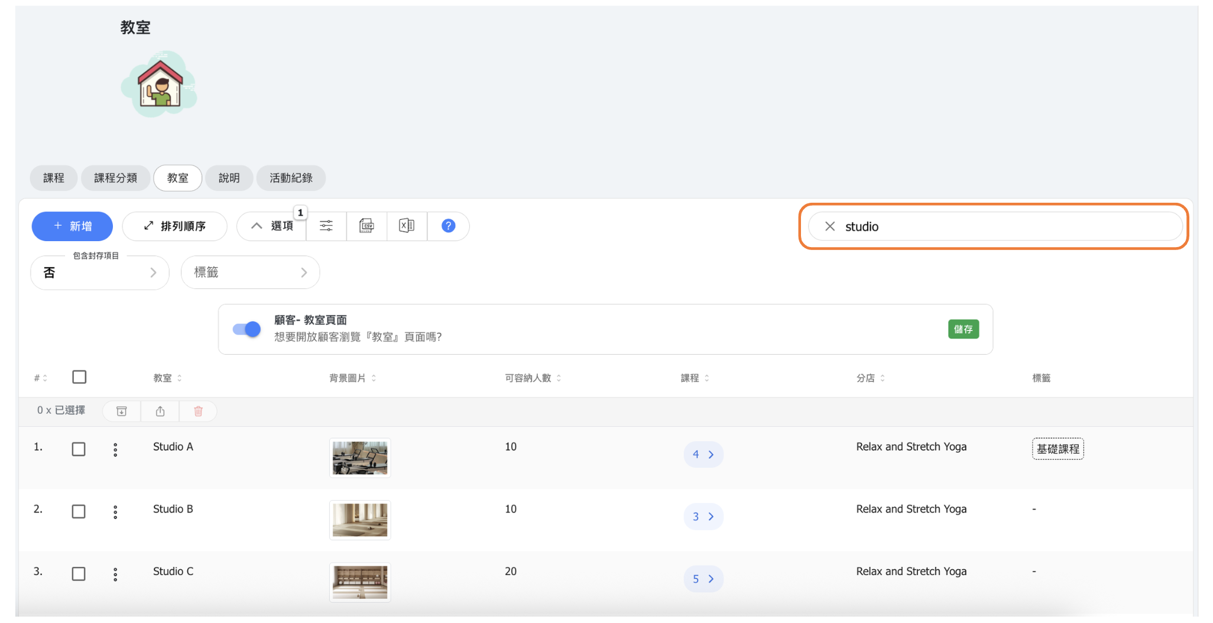
Task: Click the filter settings sliders icon
Action: pos(326,226)
